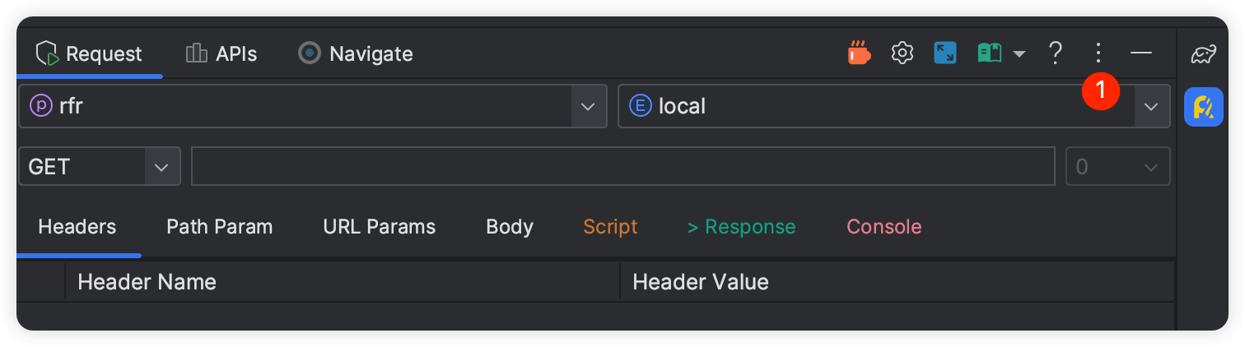Open help with the question mark icon
The height and width of the screenshot is (347, 1245).
tap(1055, 53)
